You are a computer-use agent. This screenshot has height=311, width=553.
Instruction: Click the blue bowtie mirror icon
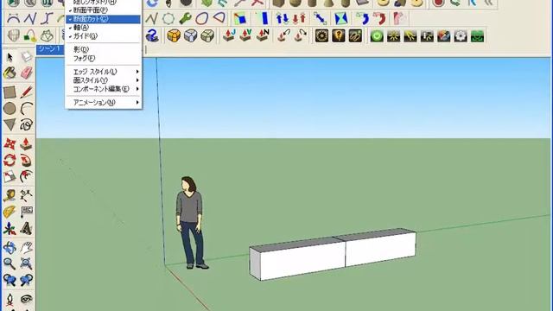[340, 18]
